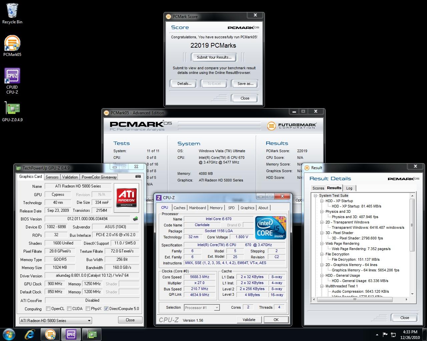
Task: Click Close in the GPU-Z window
Action: click(x=130, y=320)
